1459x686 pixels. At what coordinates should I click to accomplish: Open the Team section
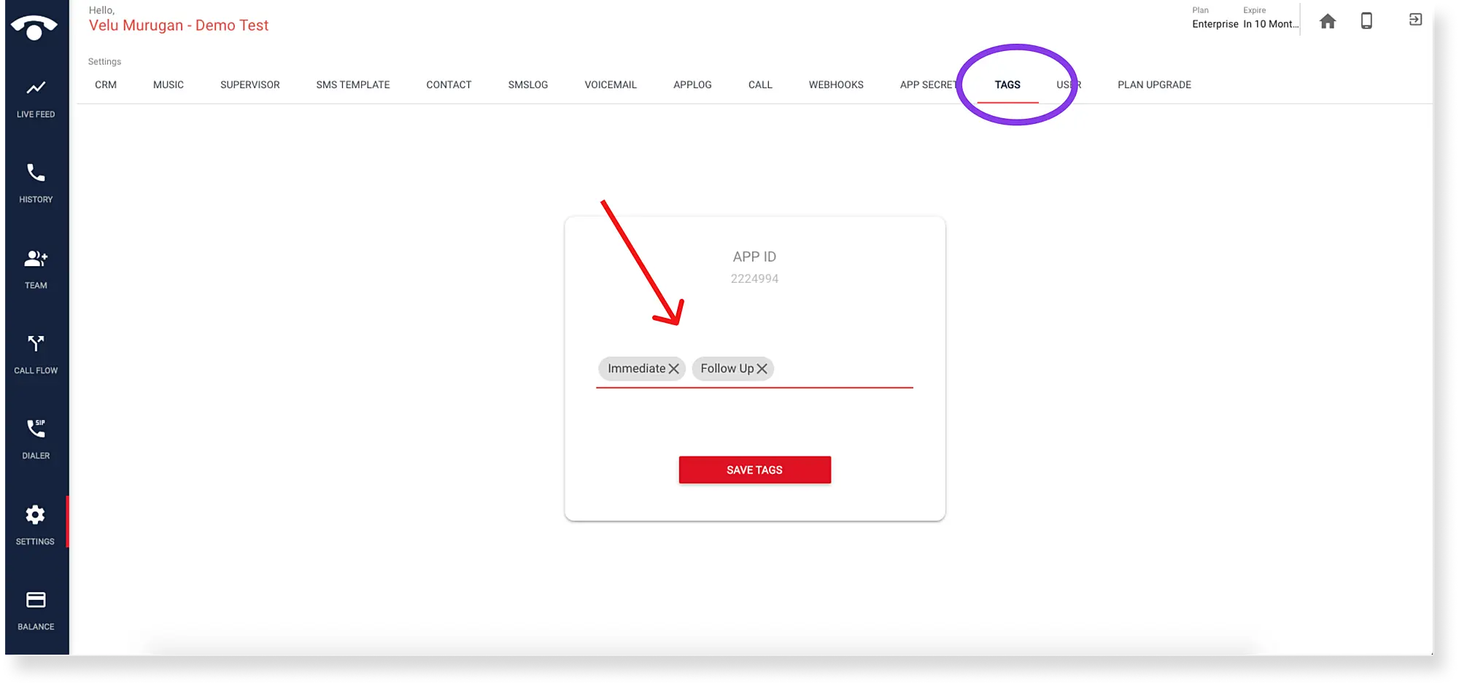tap(35, 265)
